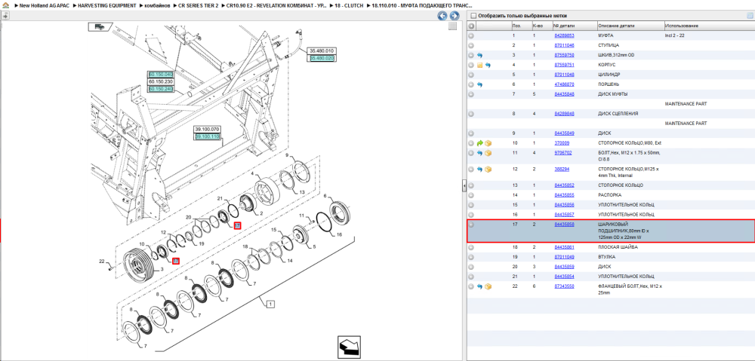Click blue arrow icon for БОЛТ position 11
Image resolution: width=755 pixels, height=361 pixels.
coord(479,153)
